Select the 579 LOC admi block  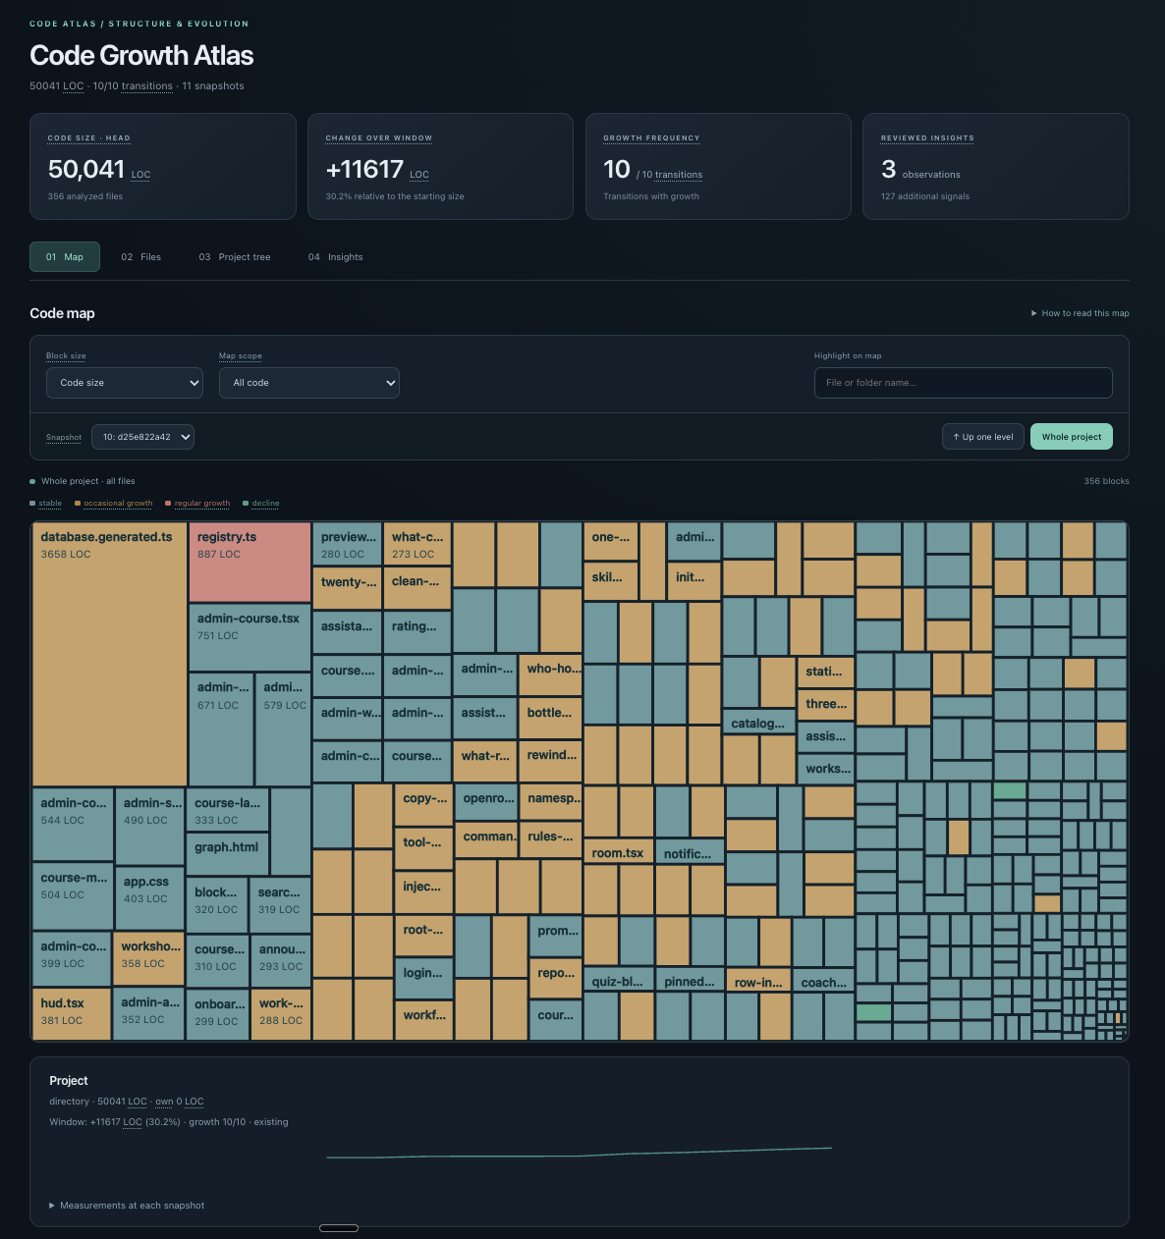(284, 729)
